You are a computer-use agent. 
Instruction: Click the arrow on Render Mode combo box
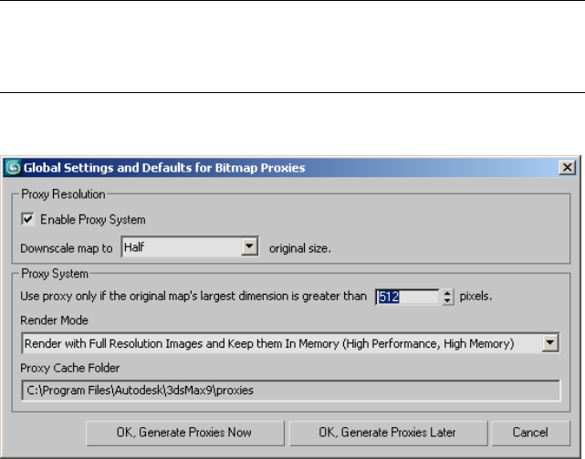549,343
